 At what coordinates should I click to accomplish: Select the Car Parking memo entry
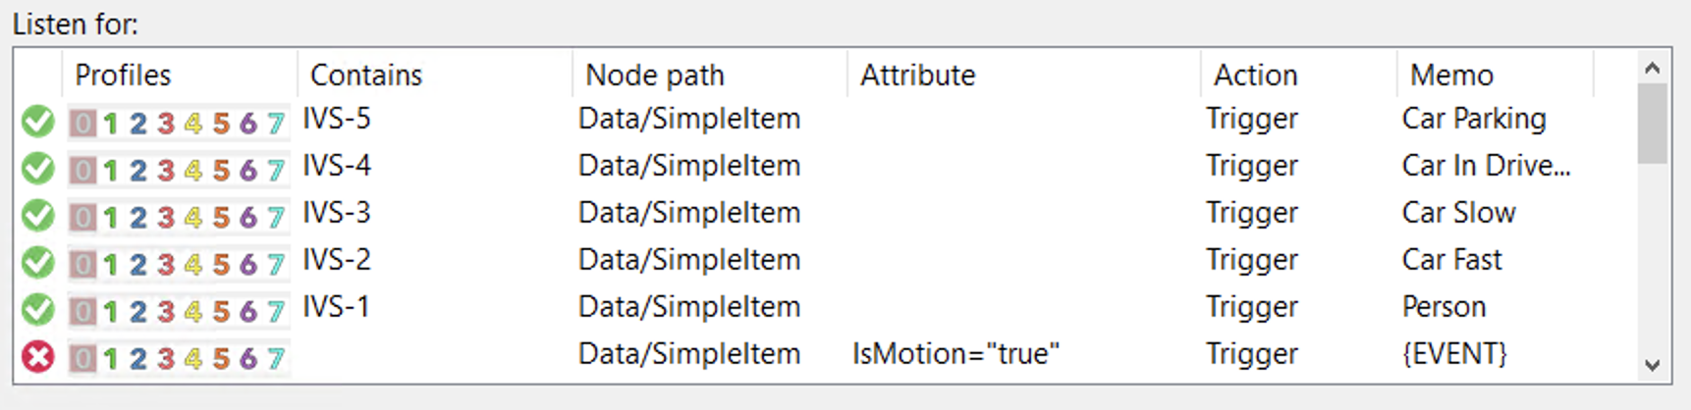pyautogui.click(x=1474, y=119)
